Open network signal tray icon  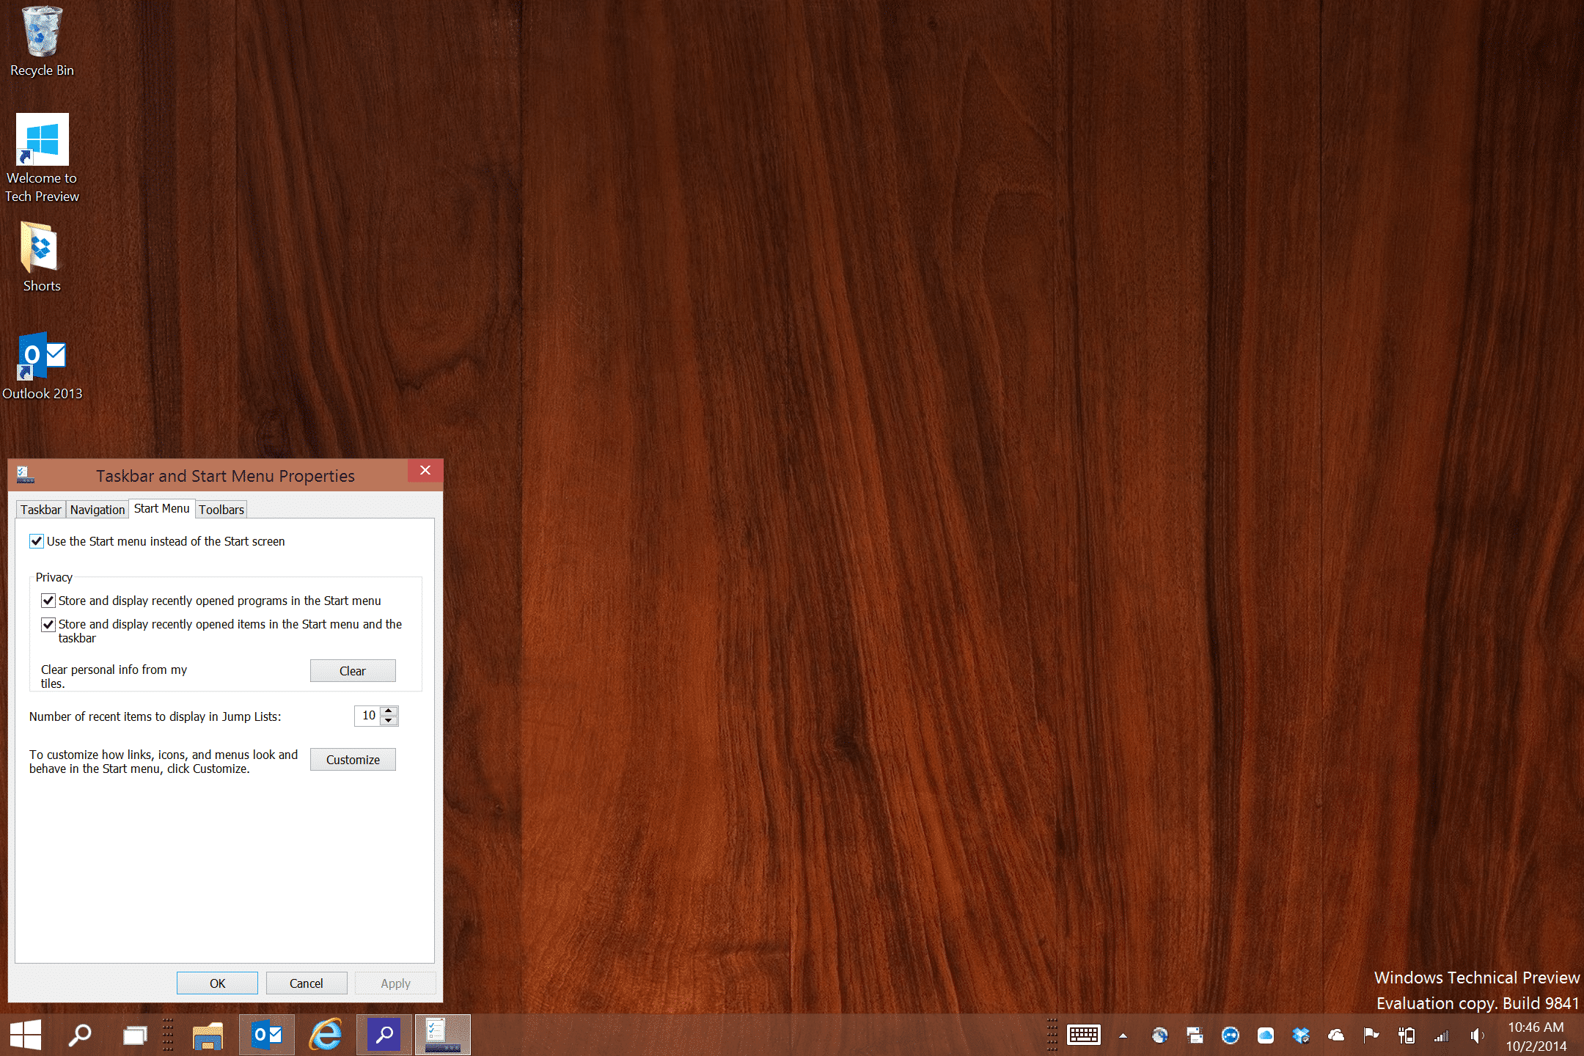(x=1441, y=1035)
